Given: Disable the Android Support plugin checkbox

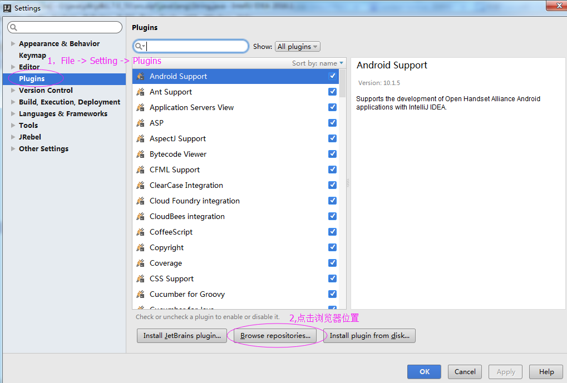Looking at the screenshot, I should [332, 76].
